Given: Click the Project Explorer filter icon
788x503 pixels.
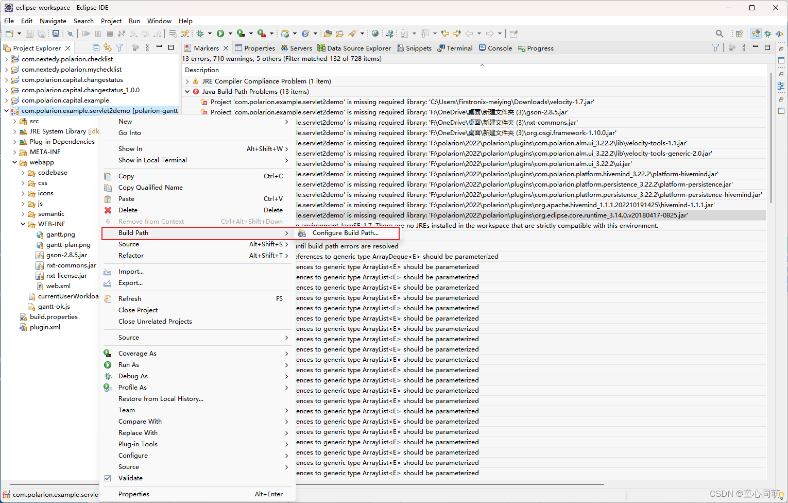Looking at the screenshot, I should (119, 47).
